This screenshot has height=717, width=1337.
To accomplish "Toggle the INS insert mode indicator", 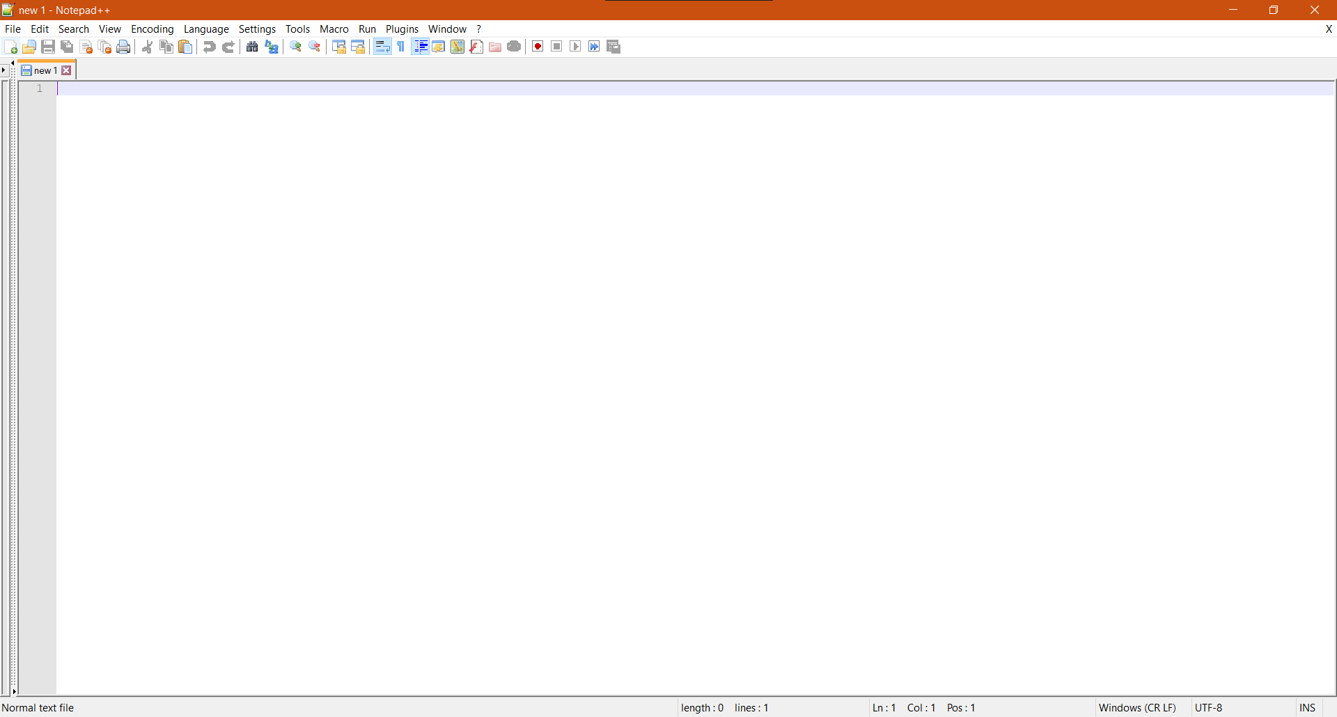I will point(1307,707).
